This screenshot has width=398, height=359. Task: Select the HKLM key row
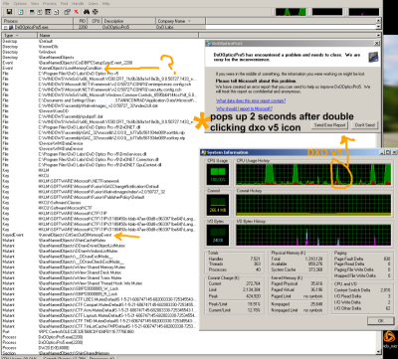(x=101, y=170)
